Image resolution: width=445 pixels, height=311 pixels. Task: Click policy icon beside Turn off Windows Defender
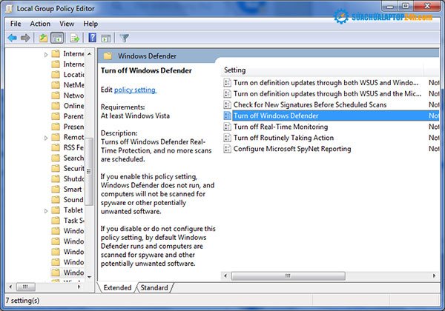click(x=228, y=116)
